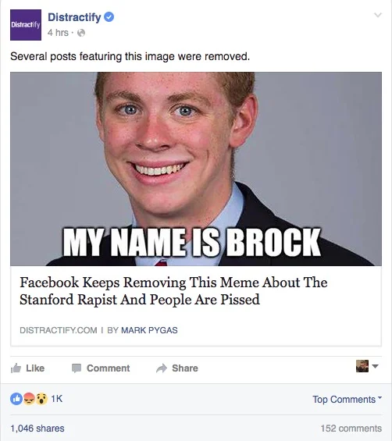Click the wow face reaction icon
Screen dimensions: 392x441
coord(41,399)
